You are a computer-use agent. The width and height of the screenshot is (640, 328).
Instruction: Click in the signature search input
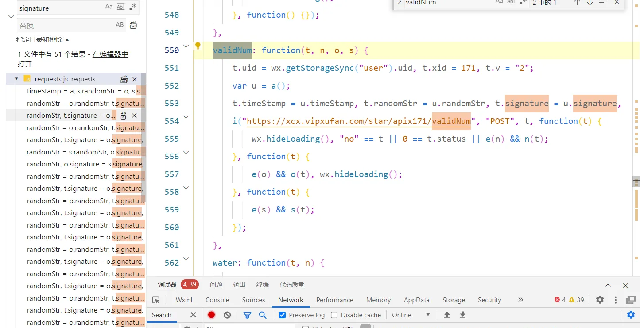[60, 8]
